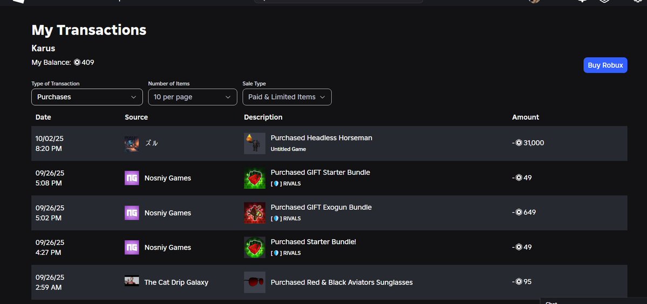Open the GIFT Exogun Bundle thumbnail
The width and height of the screenshot is (647, 304).
click(255, 213)
